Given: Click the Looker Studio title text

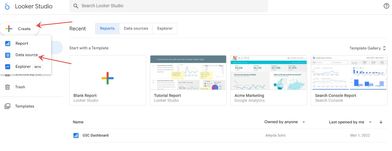Looking at the screenshot, I should [34, 6].
